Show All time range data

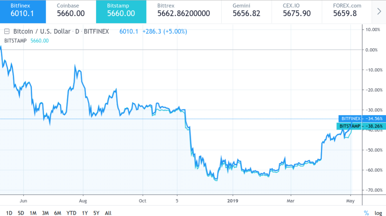point(108,213)
